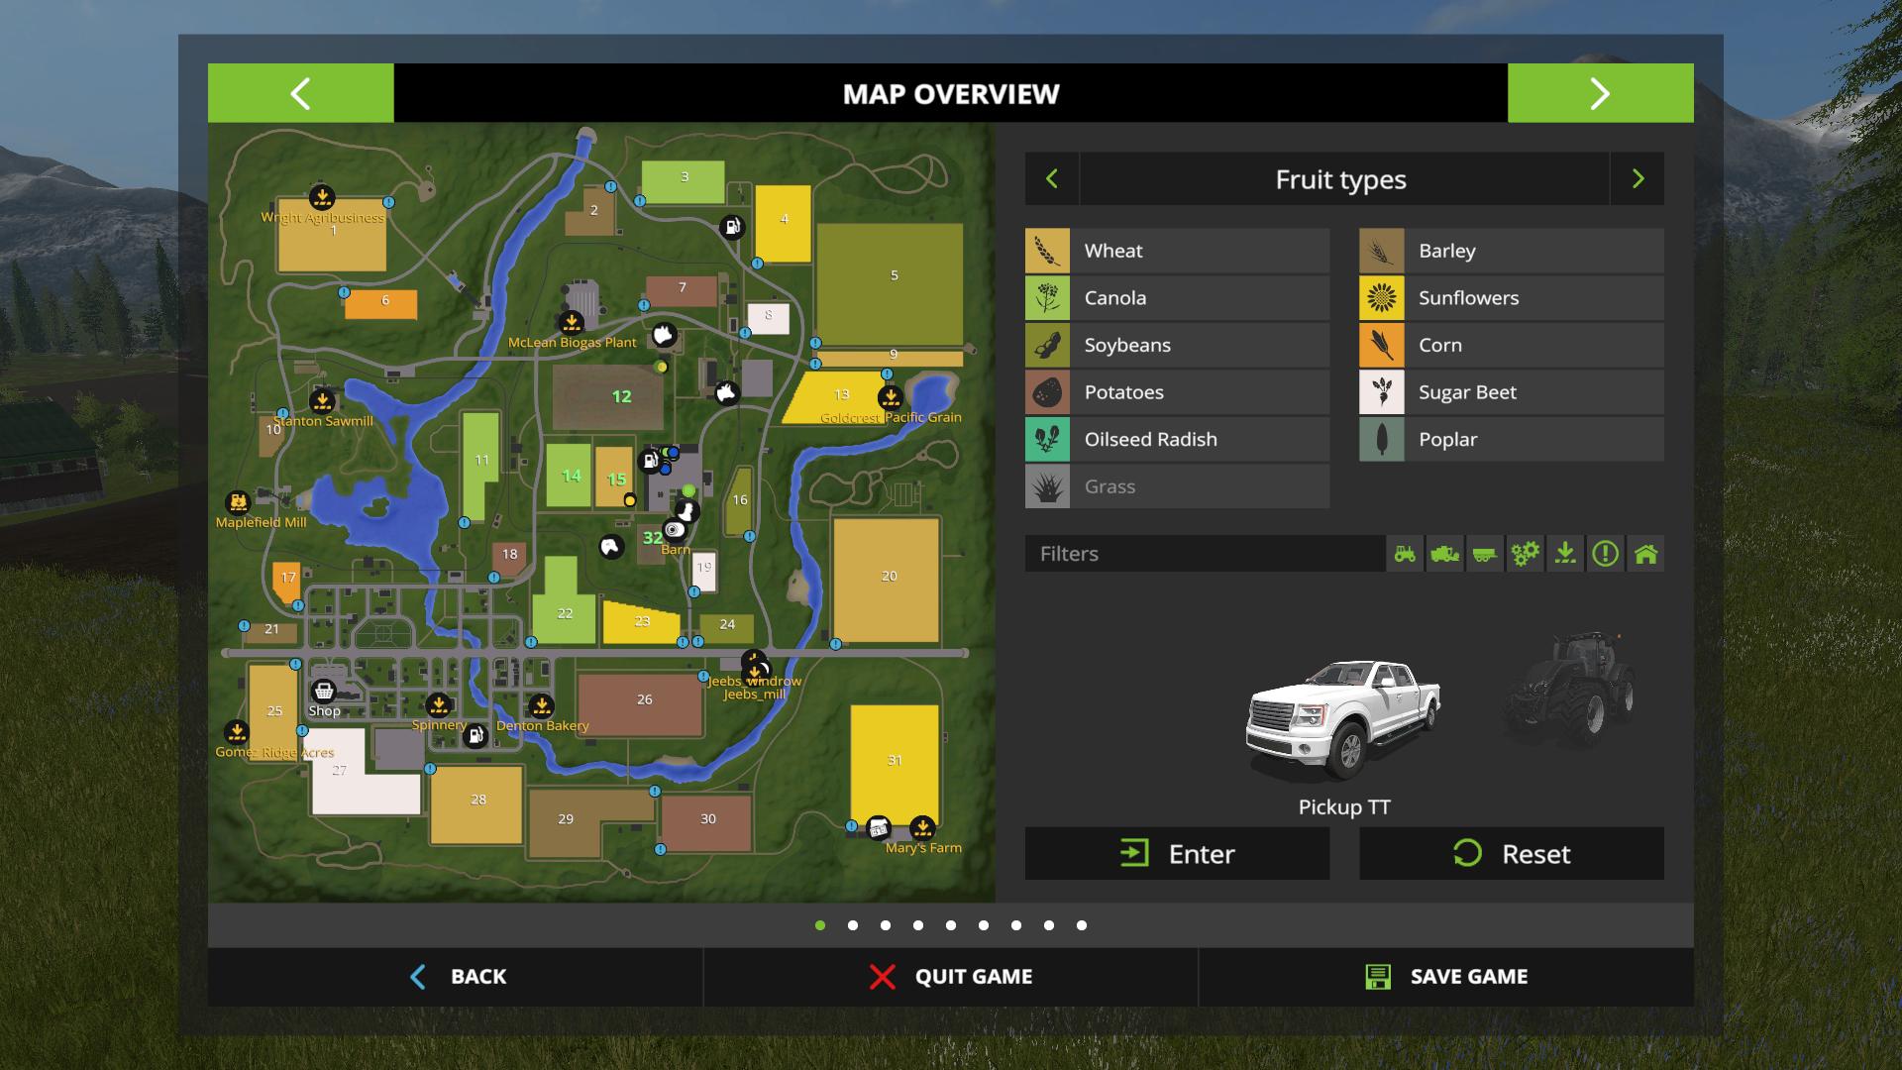Click the house buildings filter icon

pos(1645,554)
